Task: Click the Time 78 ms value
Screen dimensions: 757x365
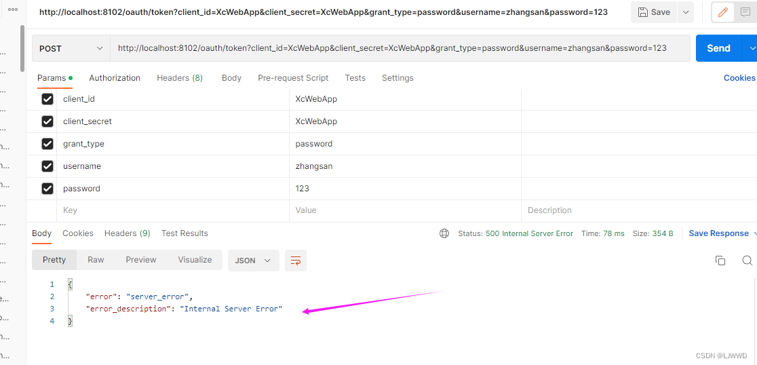Action: point(613,233)
